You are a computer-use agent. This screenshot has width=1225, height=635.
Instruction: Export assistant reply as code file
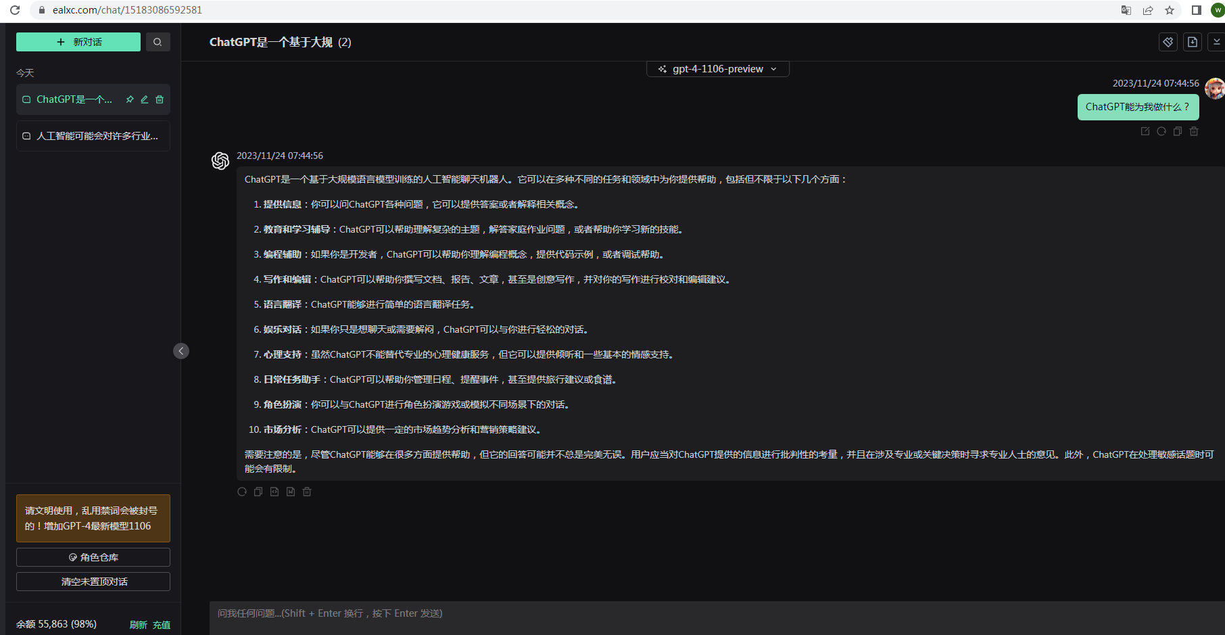[274, 492]
